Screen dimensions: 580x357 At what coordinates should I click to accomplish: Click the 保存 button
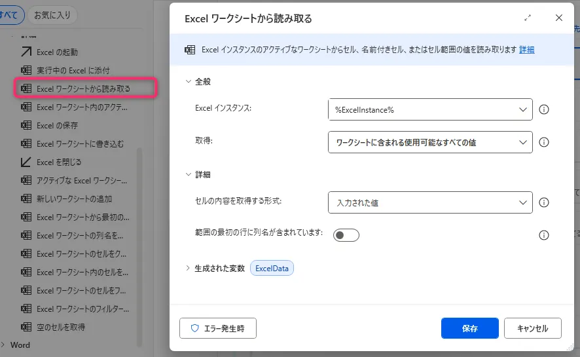click(469, 328)
